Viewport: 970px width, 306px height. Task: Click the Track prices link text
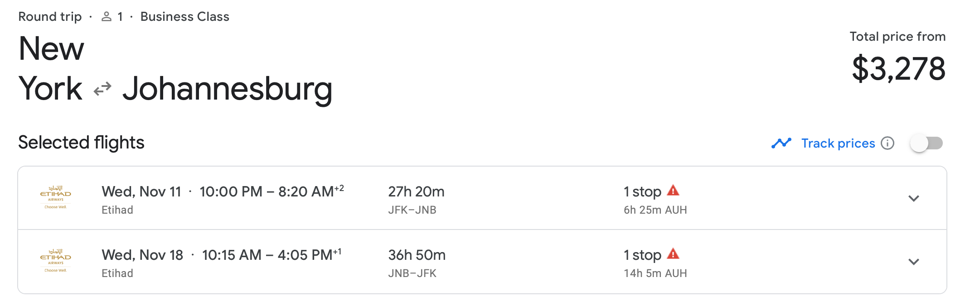click(x=837, y=143)
